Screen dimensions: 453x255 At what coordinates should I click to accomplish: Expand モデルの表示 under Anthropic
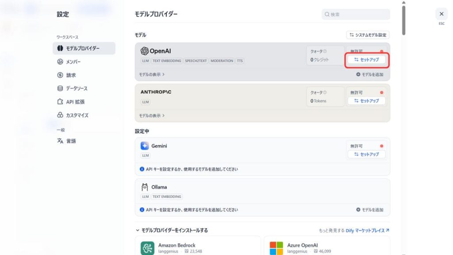tap(152, 116)
